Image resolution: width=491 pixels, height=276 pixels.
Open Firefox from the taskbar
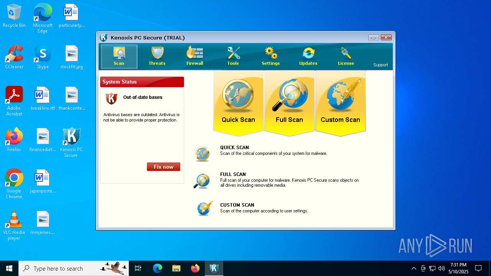click(195, 268)
